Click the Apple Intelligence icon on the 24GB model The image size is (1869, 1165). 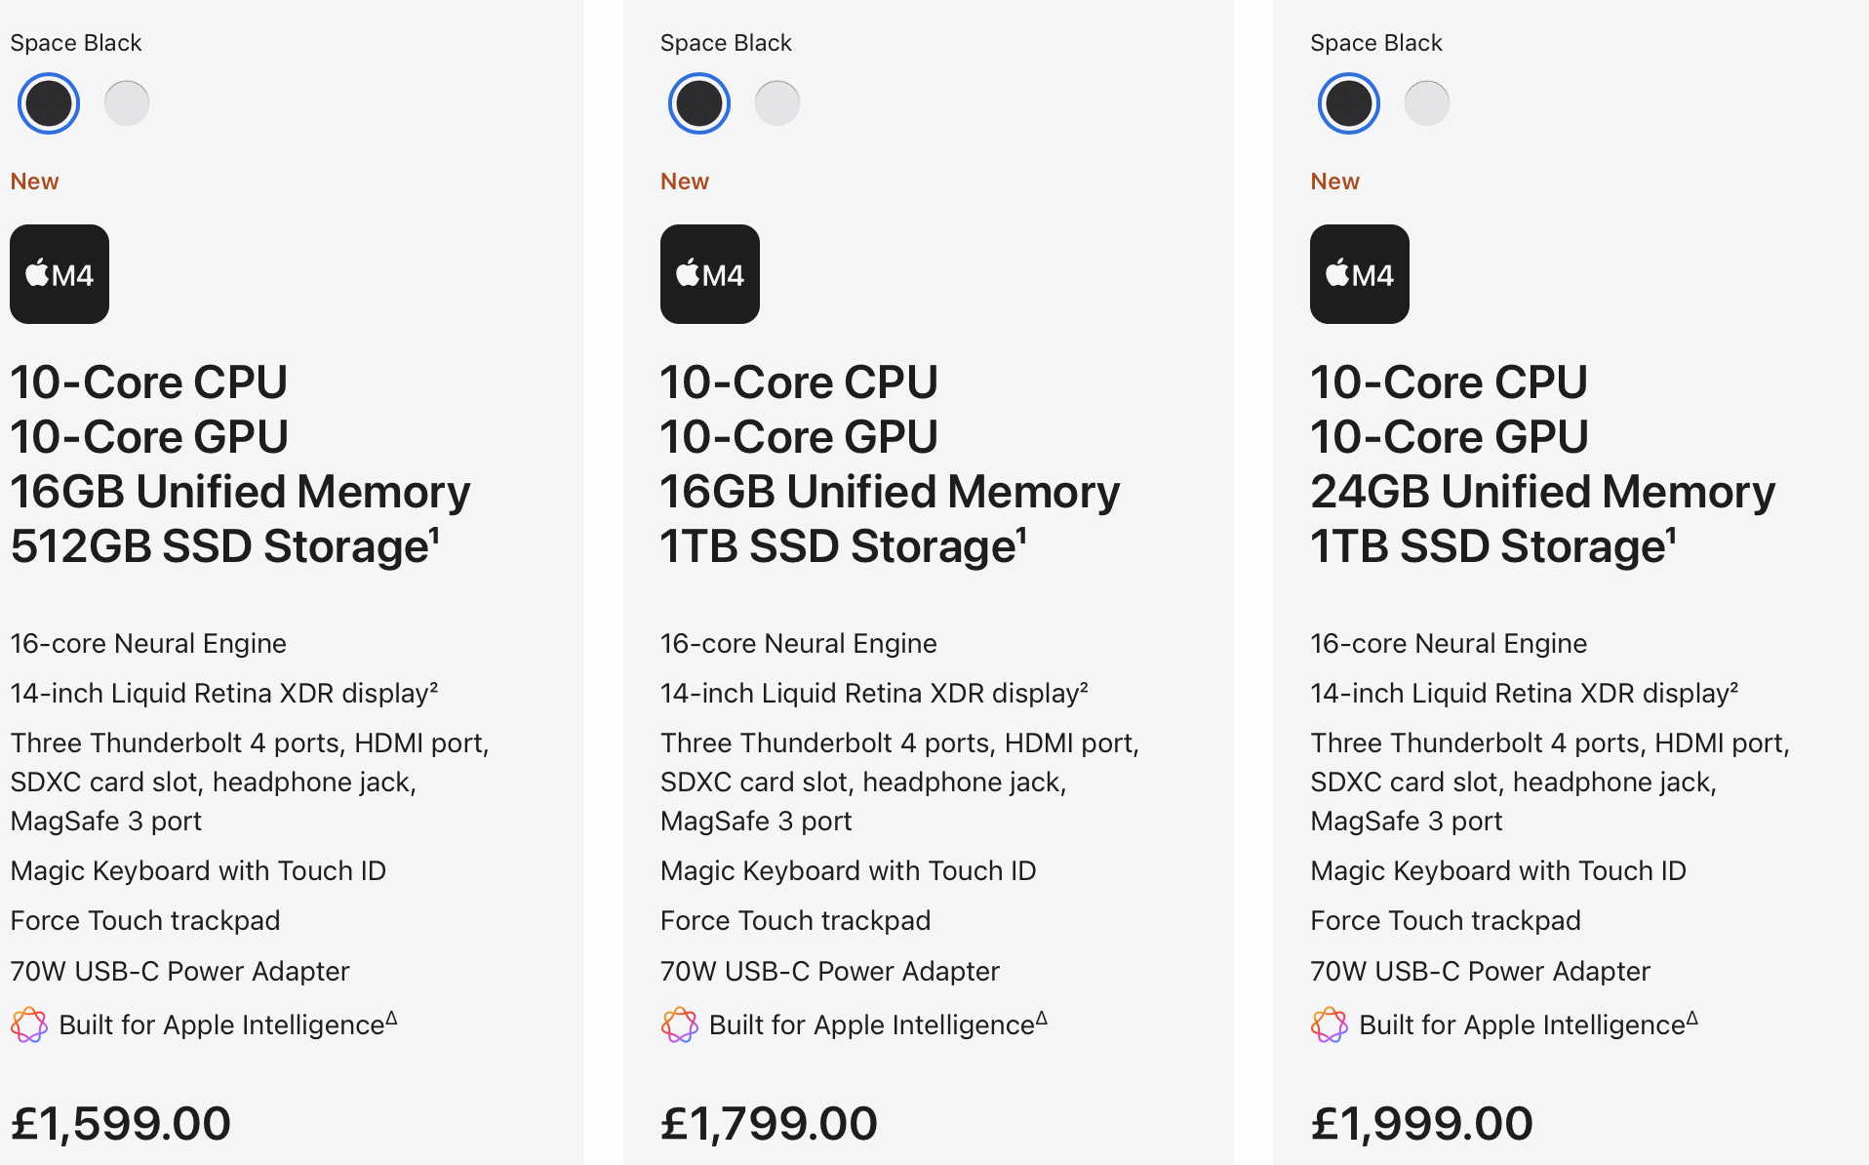coord(1329,1024)
